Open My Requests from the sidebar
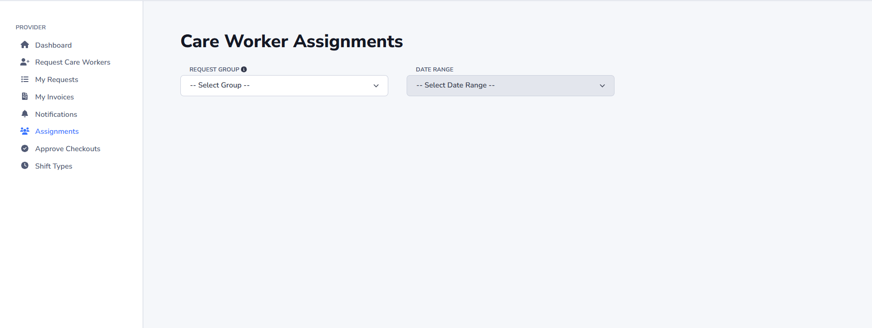 [56, 80]
